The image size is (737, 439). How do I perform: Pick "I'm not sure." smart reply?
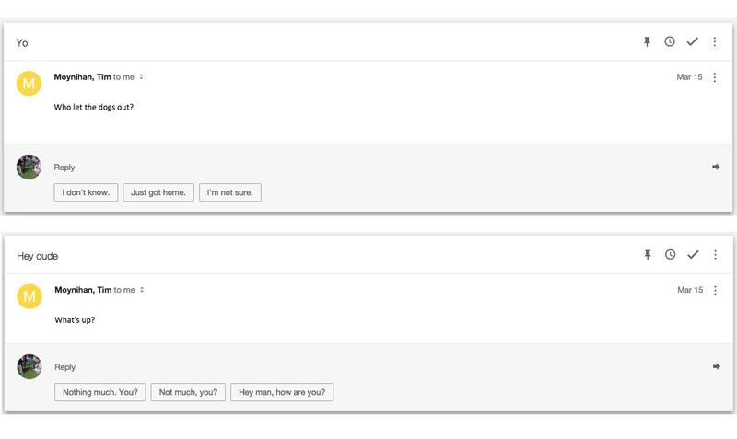pos(230,192)
